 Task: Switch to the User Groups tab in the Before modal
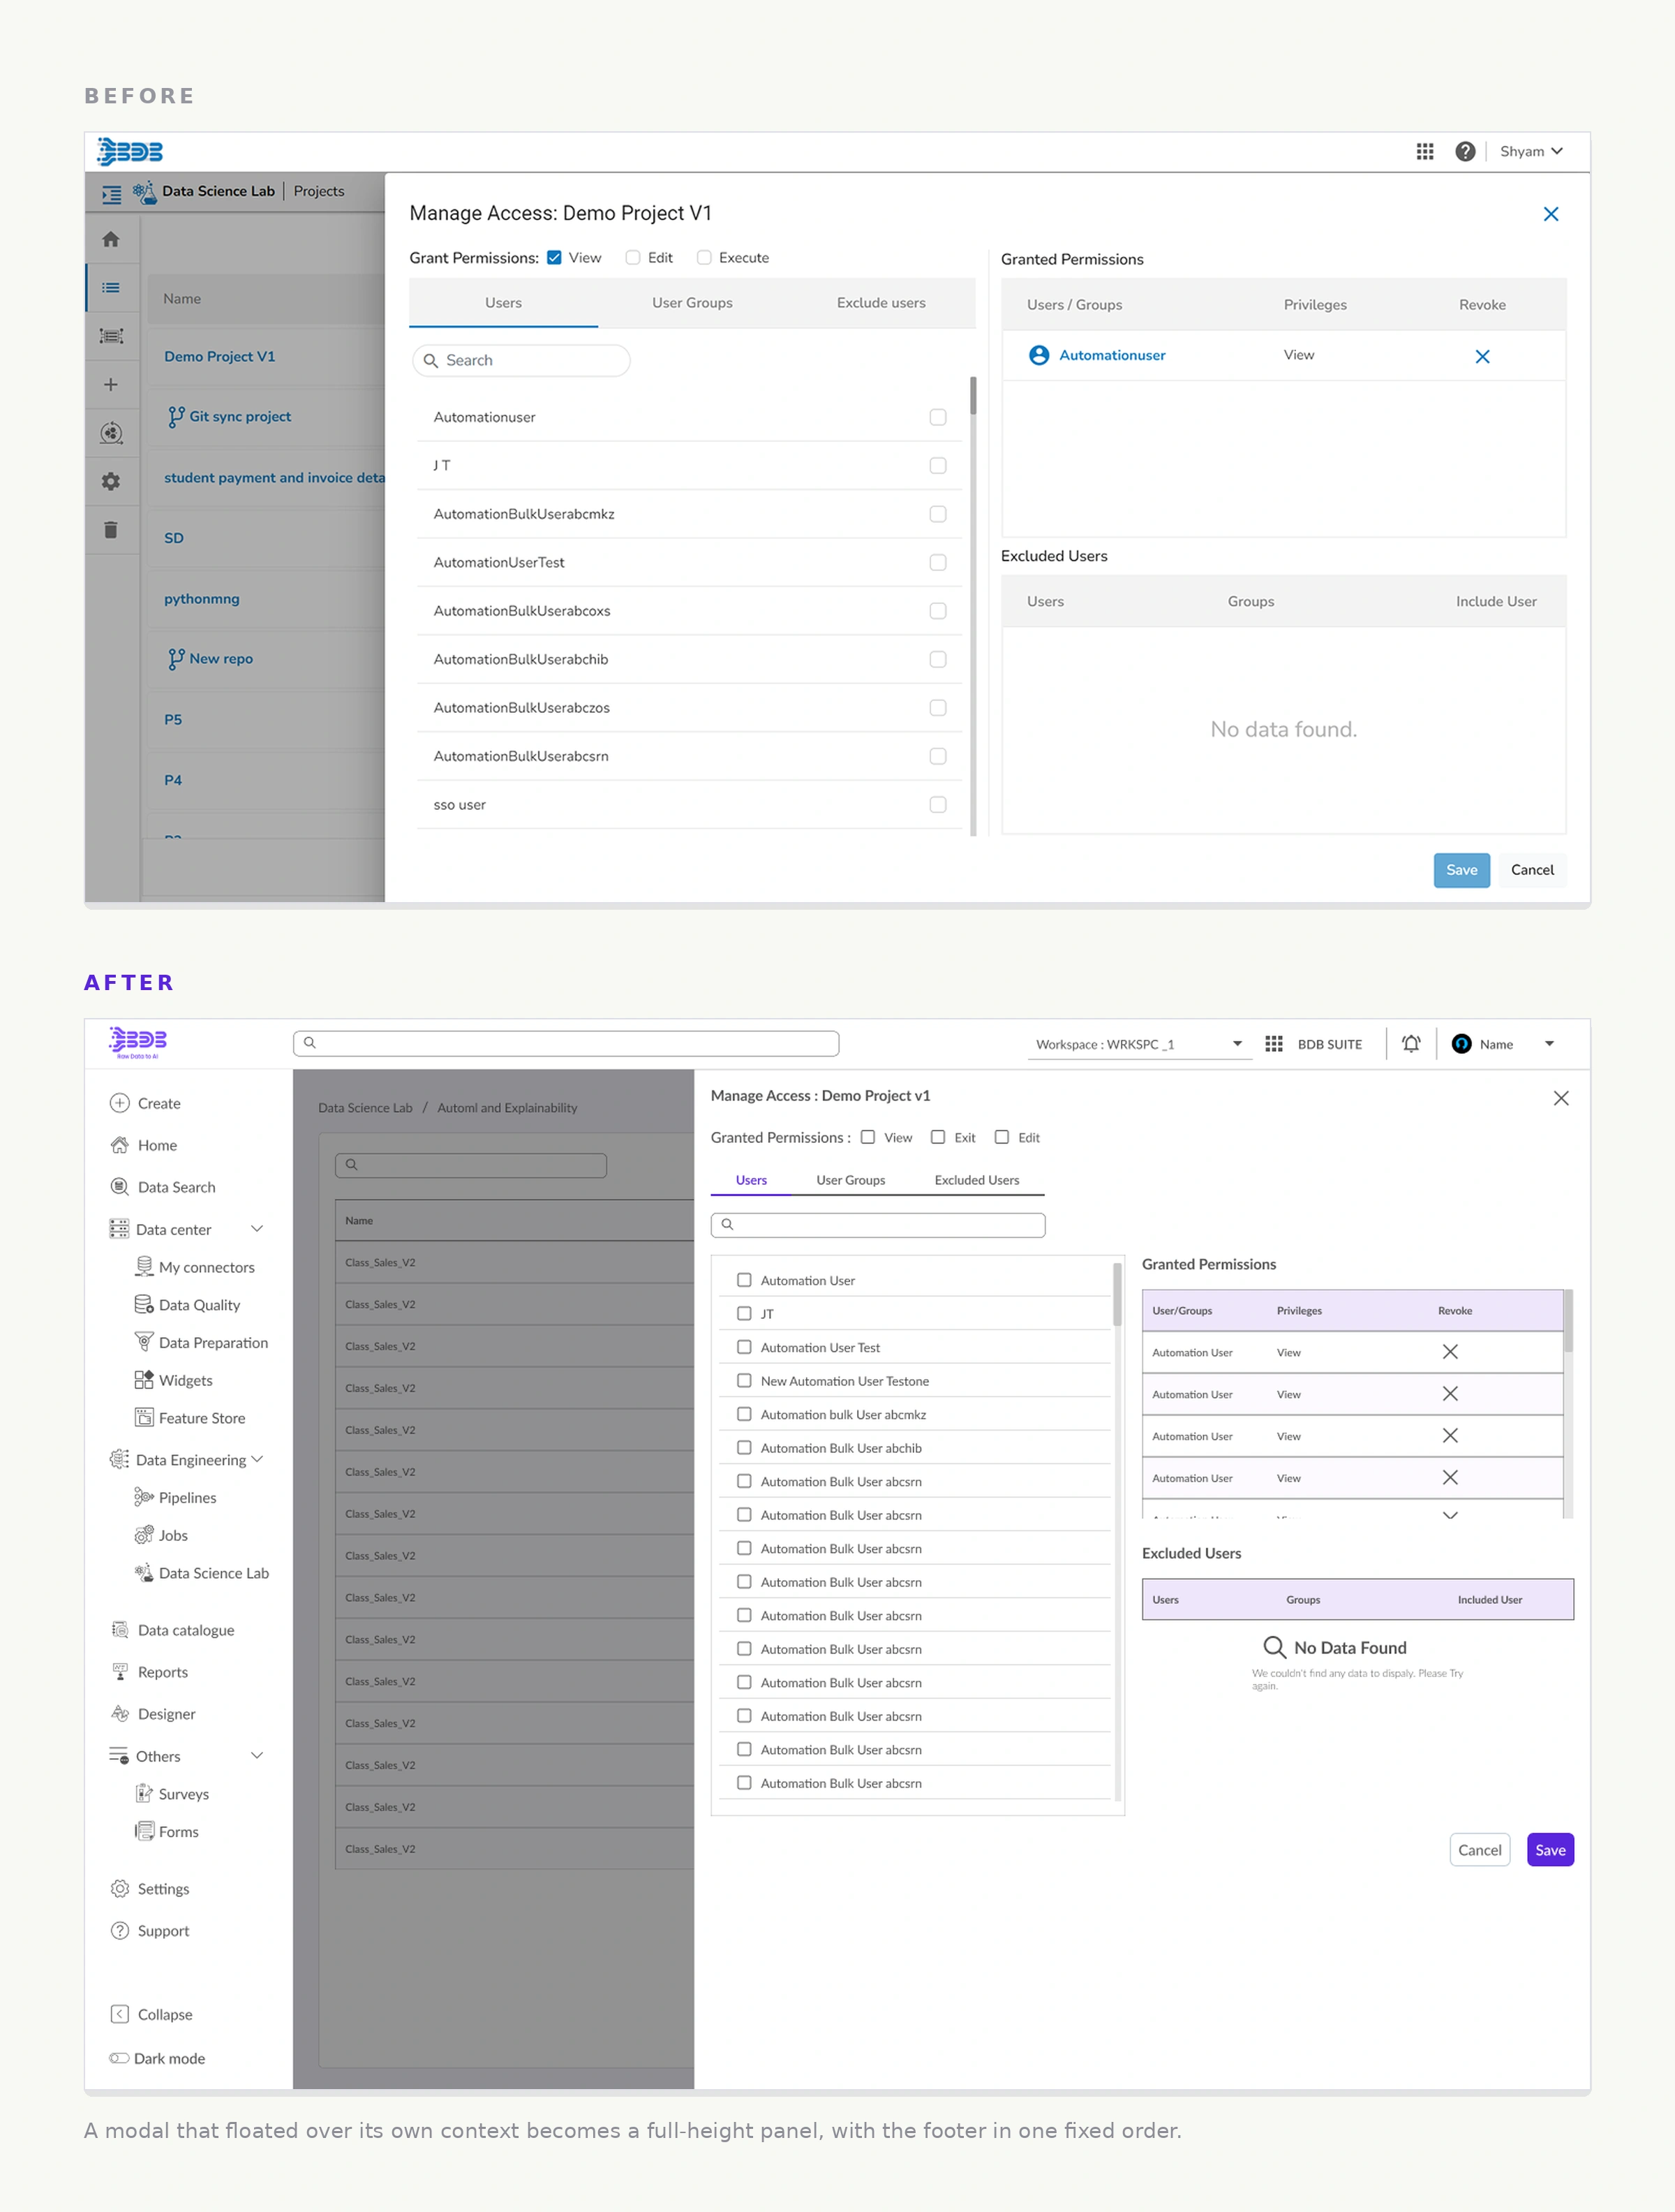point(692,303)
